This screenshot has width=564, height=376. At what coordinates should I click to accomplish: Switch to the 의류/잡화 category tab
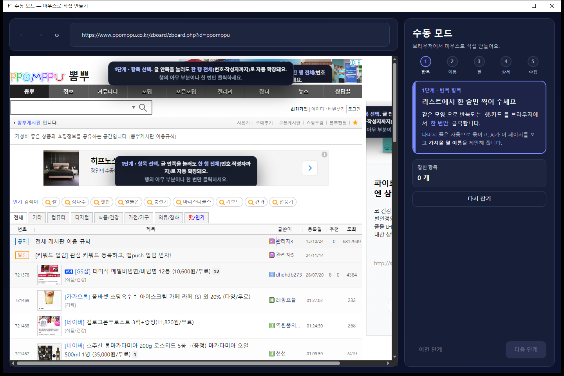(x=169, y=218)
